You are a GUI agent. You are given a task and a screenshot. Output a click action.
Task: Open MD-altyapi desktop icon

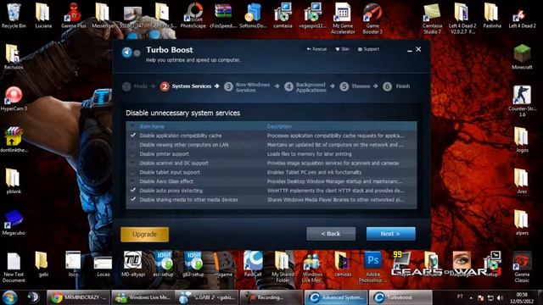pos(133,264)
